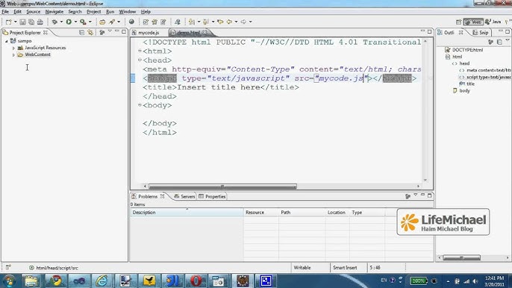512x288 pixels.
Task: Open the Run button dropdown arrow
Action: (x=75, y=22)
